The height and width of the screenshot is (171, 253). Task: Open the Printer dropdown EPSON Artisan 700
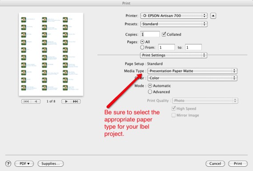coord(174,16)
